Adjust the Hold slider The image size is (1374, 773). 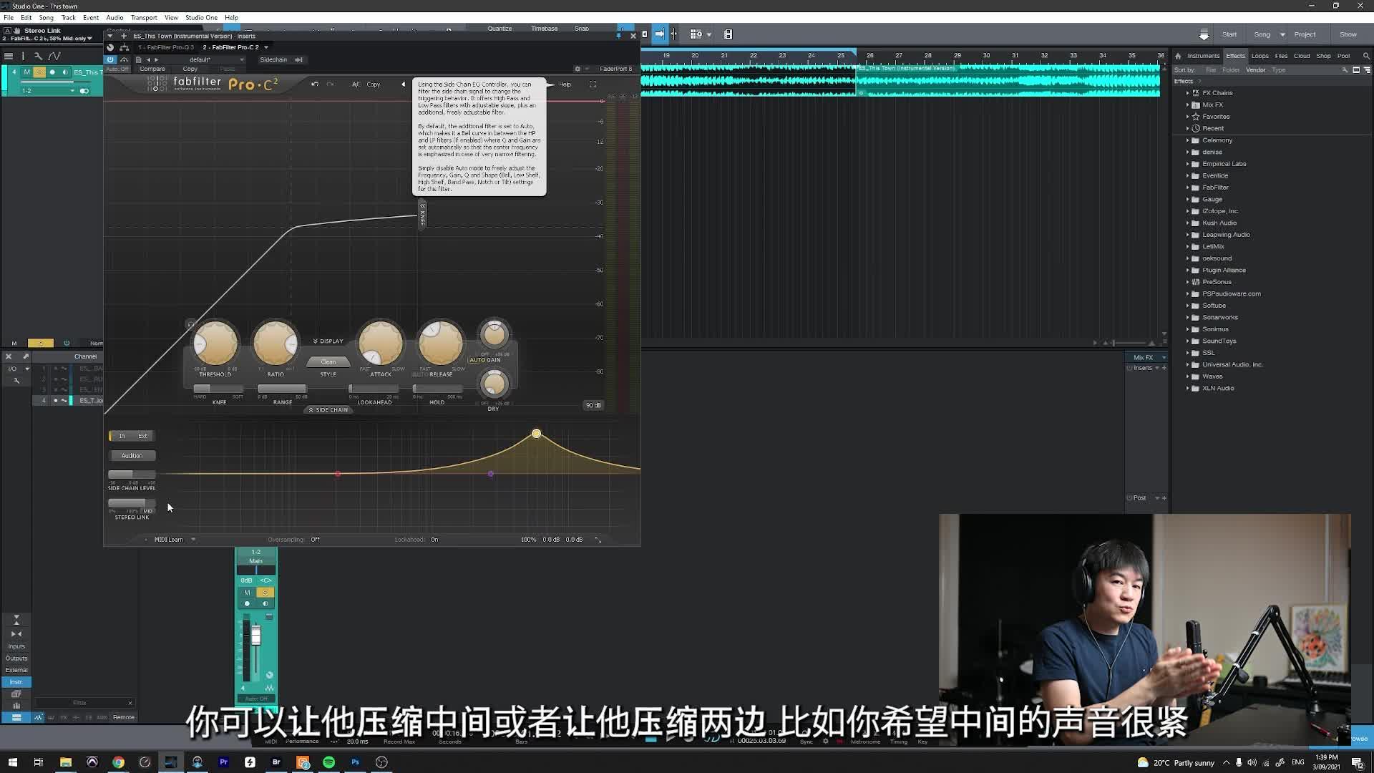click(x=437, y=389)
